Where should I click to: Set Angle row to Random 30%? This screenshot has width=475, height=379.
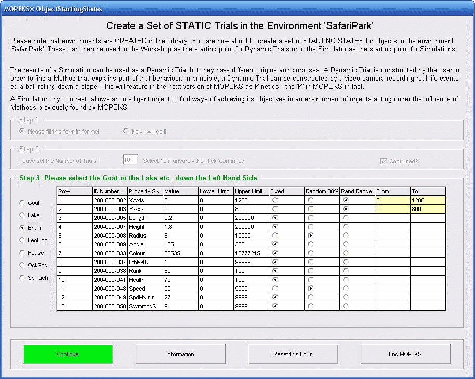[x=310, y=244]
